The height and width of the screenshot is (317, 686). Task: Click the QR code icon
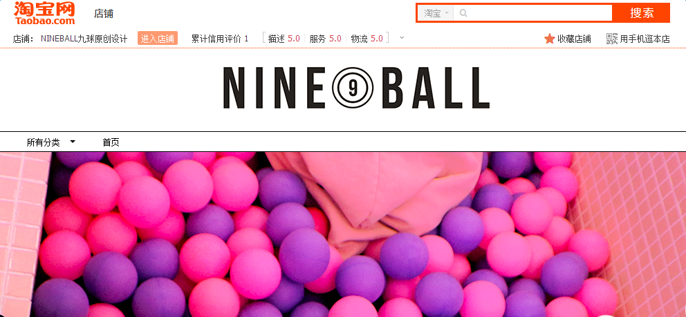[x=611, y=39]
